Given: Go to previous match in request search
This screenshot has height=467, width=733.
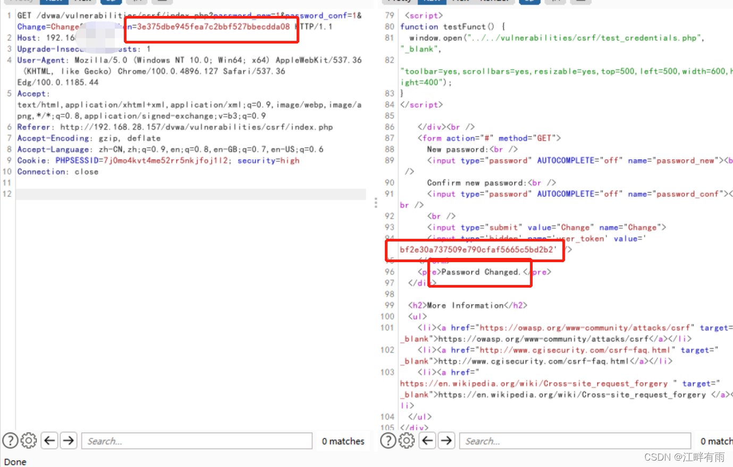Looking at the screenshot, I should [49, 440].
